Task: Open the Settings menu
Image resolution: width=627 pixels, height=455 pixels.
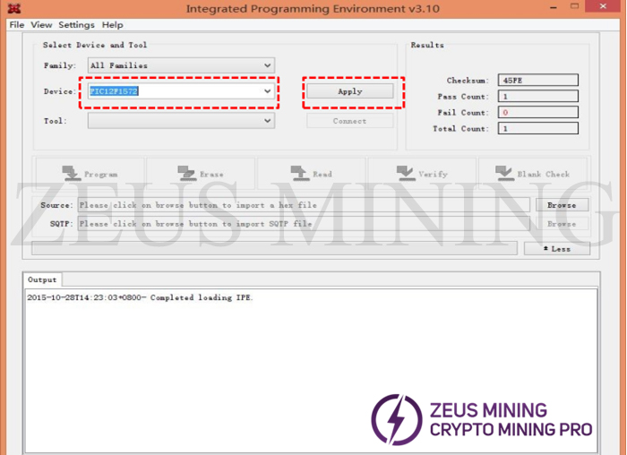Action: 76,25
